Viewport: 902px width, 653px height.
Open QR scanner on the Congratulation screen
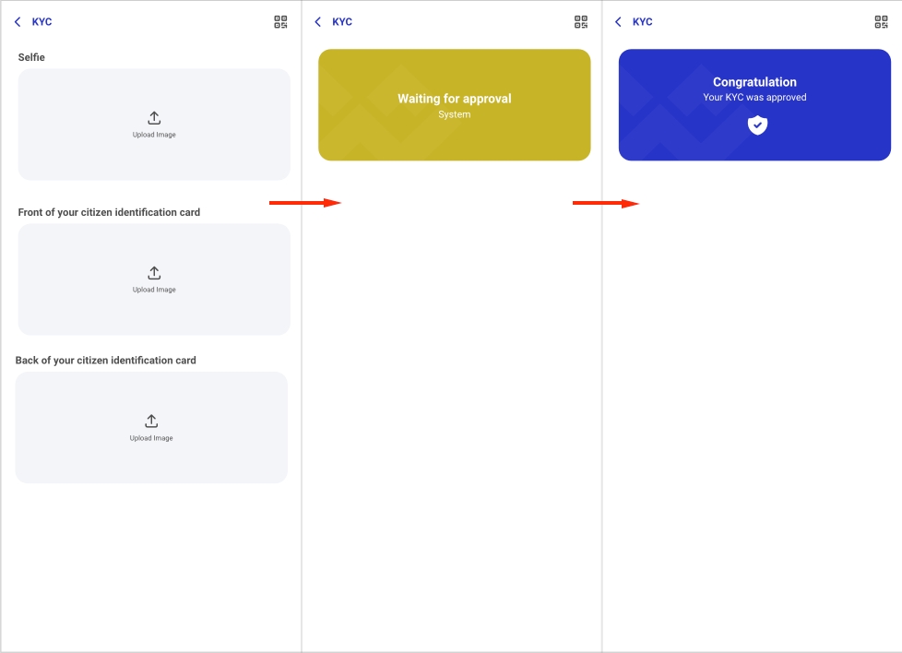(x=881, y=22)
